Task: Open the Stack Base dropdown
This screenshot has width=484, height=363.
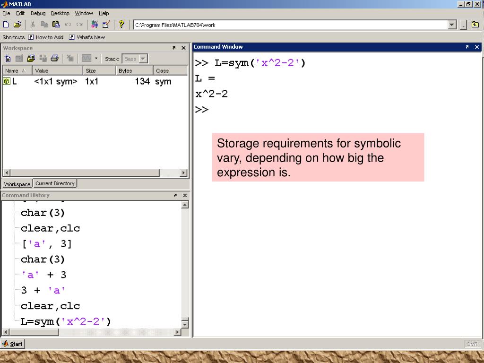Action: pos(135,59)
